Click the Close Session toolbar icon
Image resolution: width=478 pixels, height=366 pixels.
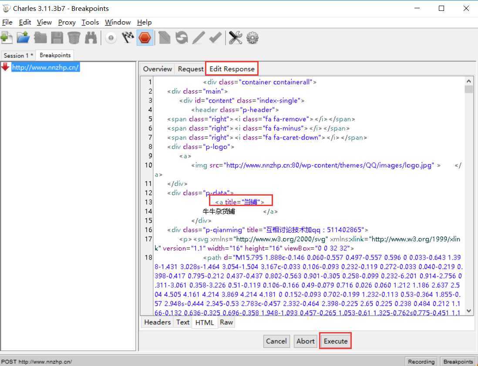[40, 38]
